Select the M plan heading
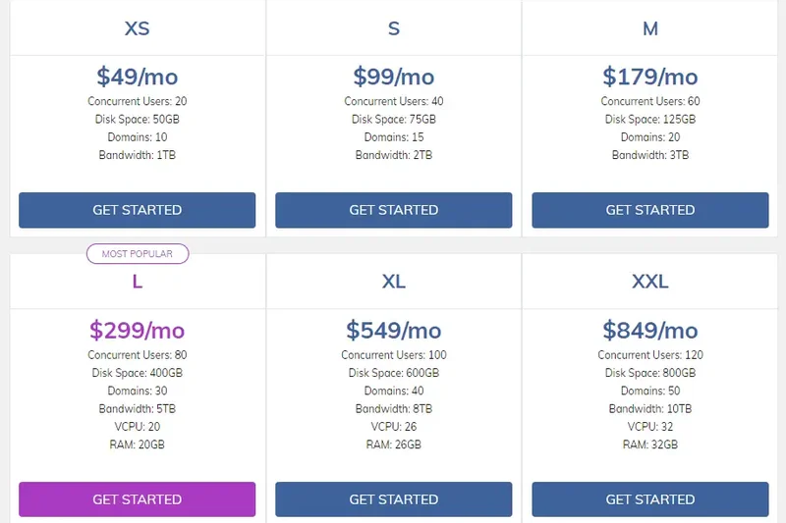The height and width of the screenshot is (523, 786). tap(650, 28)
